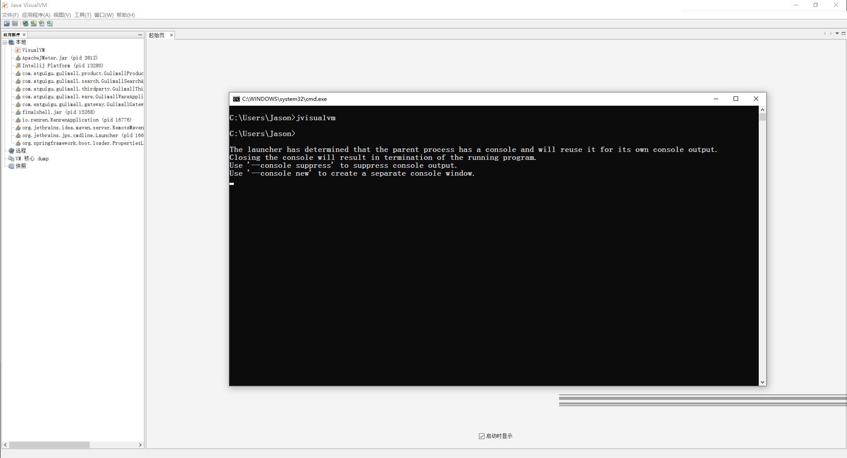Click the Add Remote Host toolbar icon

[x=25, y=24]
